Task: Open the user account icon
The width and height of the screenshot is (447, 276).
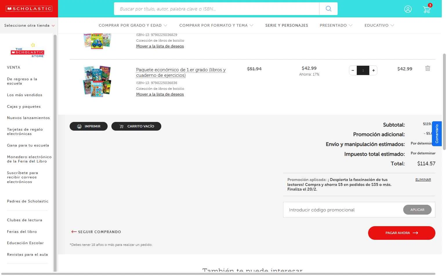Action: click(x=408, y=9)
